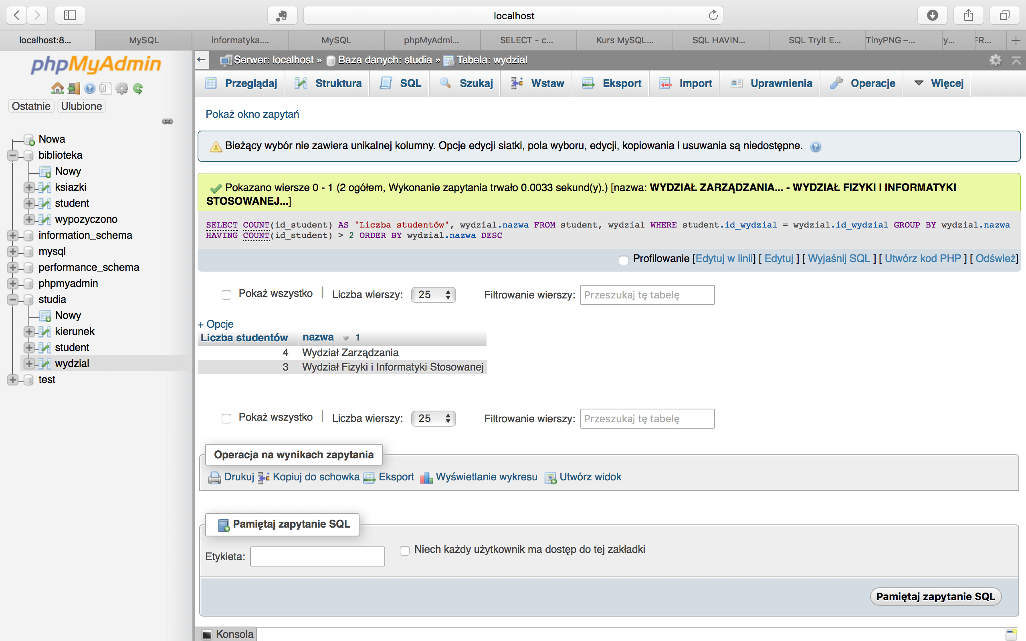This screenshot has width=1026, height=641.
Task: Add new Safari tab plus icon
Action: pyautogui.click(x=1016, y=40)
